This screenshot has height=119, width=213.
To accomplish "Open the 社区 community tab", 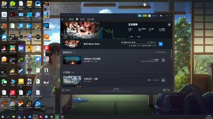I will [x=83, y=19].
